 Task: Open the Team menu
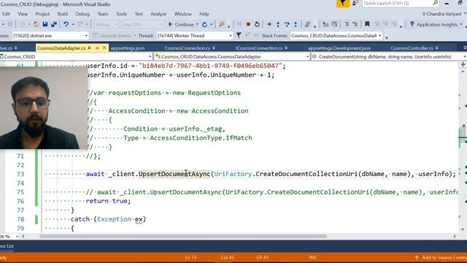[103, 14]
